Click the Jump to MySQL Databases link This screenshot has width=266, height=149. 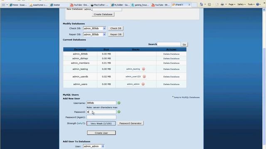pos(186,97)
